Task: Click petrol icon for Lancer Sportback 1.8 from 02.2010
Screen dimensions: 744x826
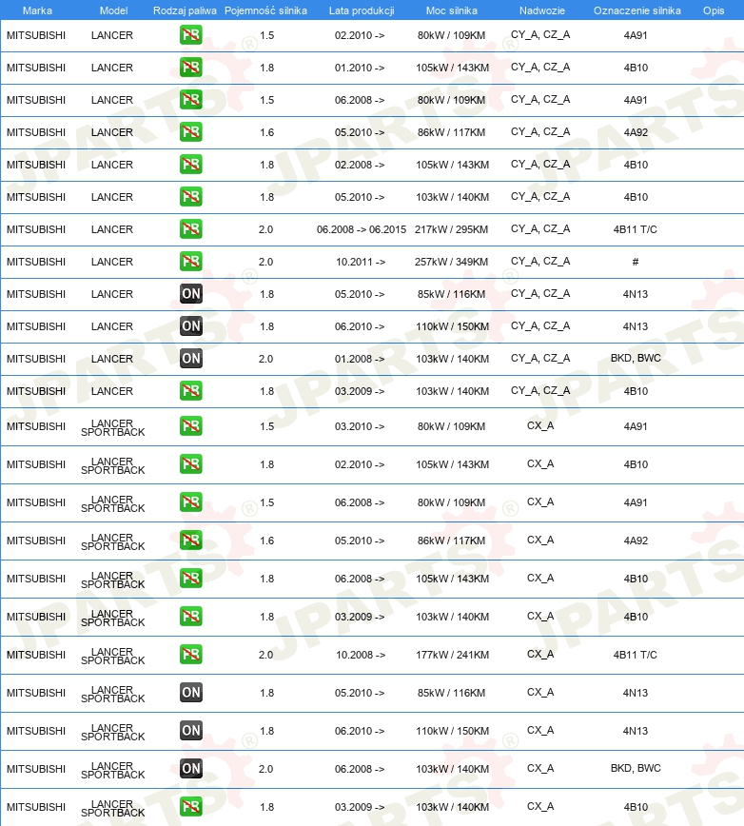Action: tap(190, 464)
